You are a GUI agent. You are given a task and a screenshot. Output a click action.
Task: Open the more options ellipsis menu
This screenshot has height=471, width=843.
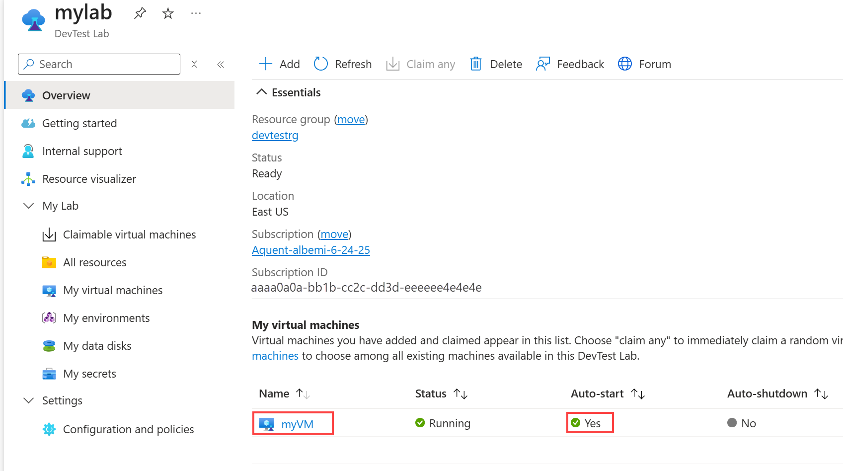(x=196, y=13)
